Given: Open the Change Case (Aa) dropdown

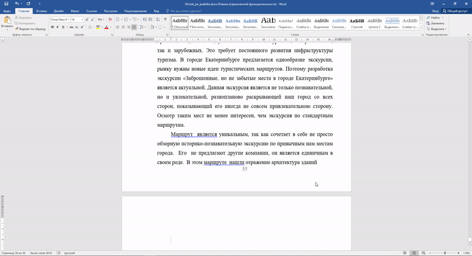Looking at the screenshot, I should point(100,19).
